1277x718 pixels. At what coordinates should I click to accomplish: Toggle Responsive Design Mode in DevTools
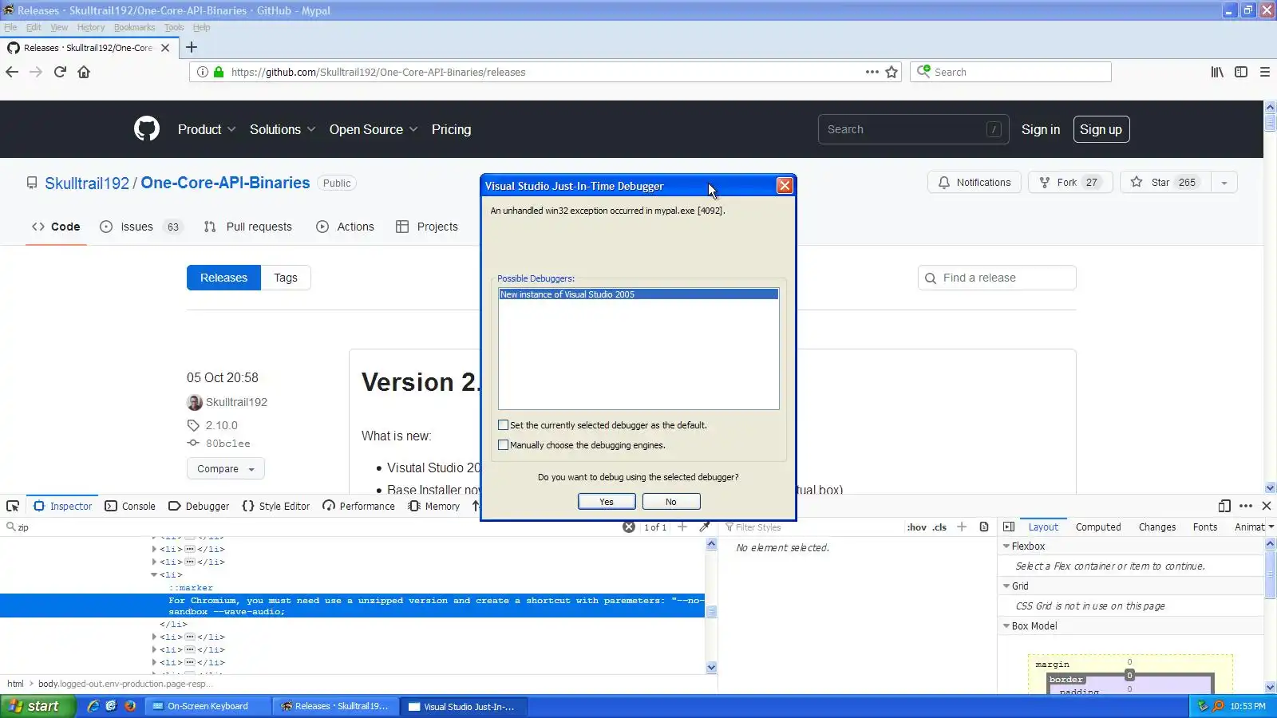1224,506
